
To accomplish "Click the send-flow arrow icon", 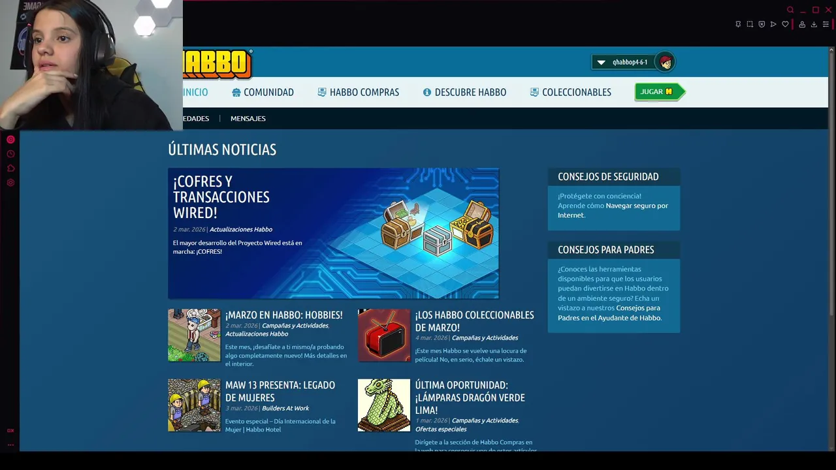I will pos(773,24).
